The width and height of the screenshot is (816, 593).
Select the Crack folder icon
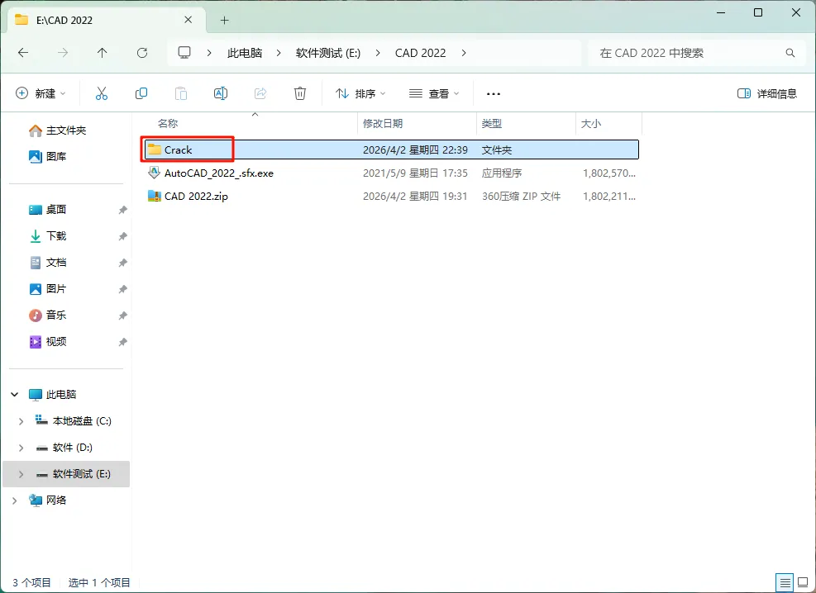pyautogui.click(x=154, y=149)
